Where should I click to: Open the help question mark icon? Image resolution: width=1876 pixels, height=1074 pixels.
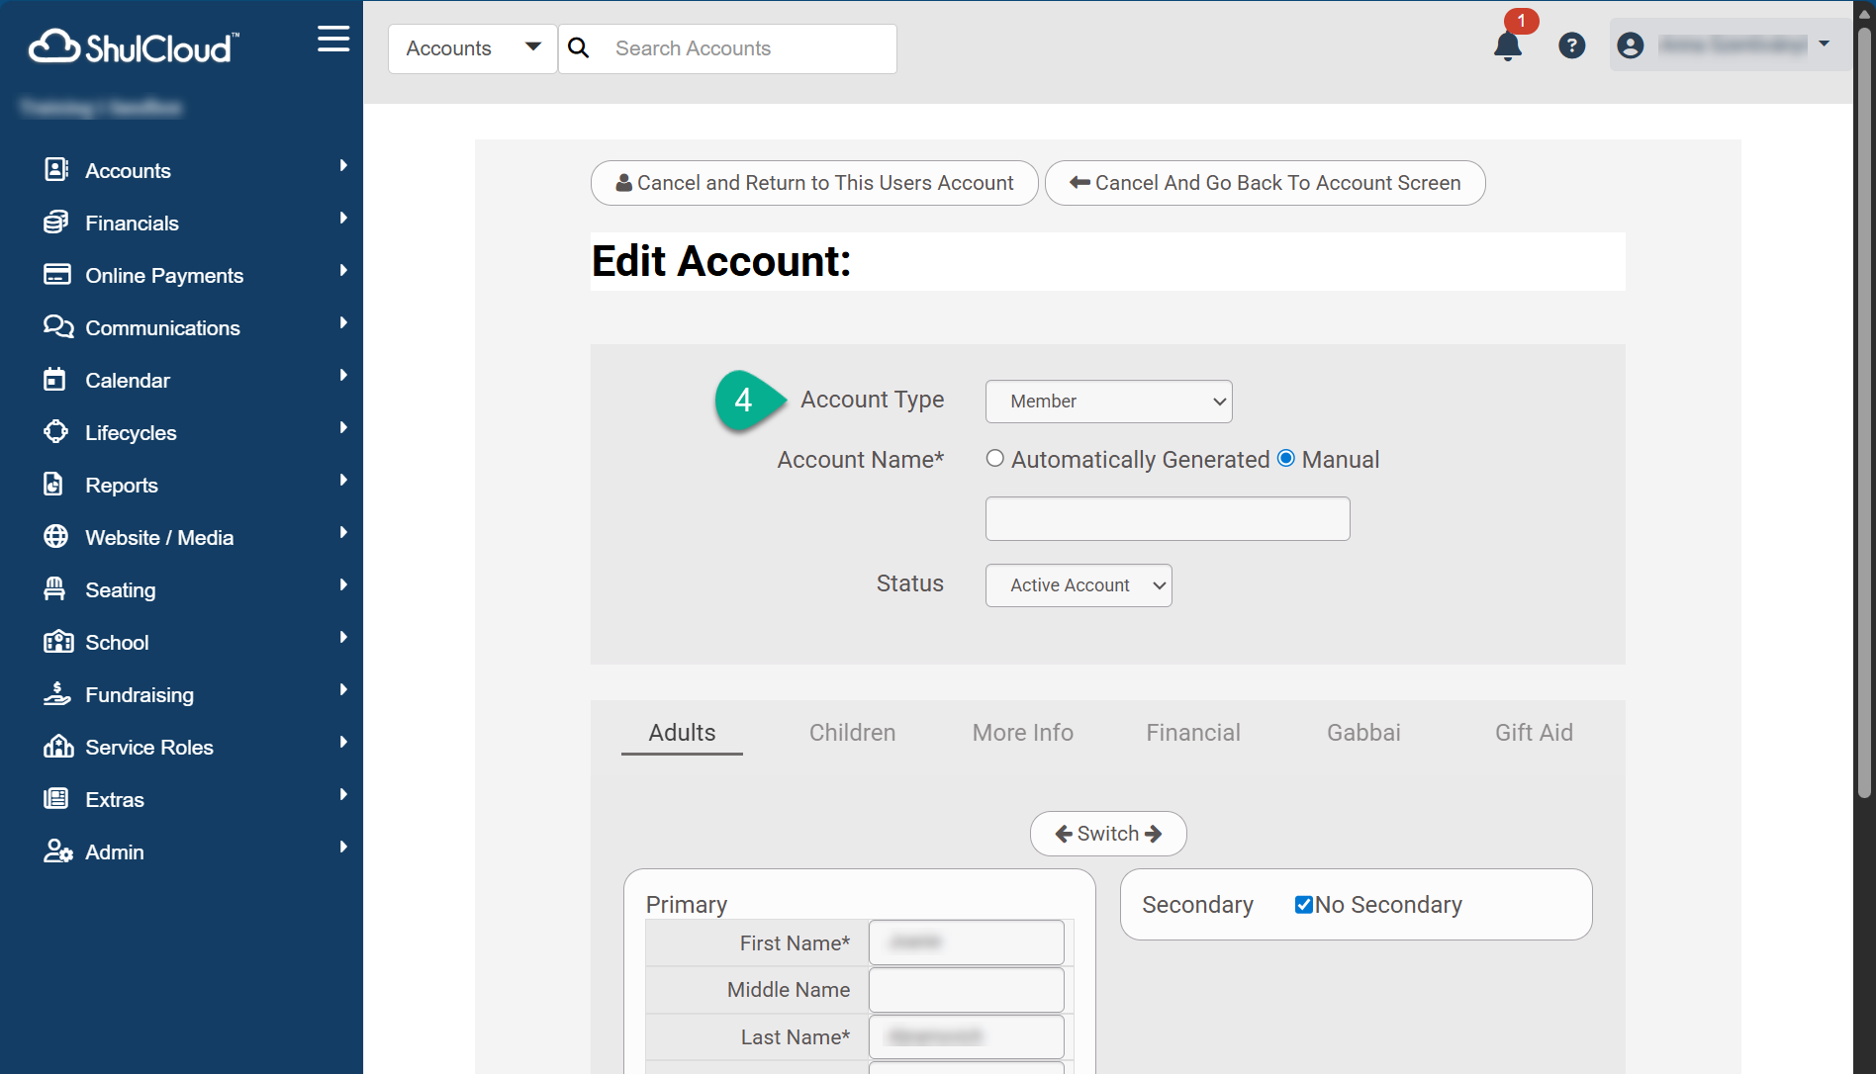point(1571,45)
